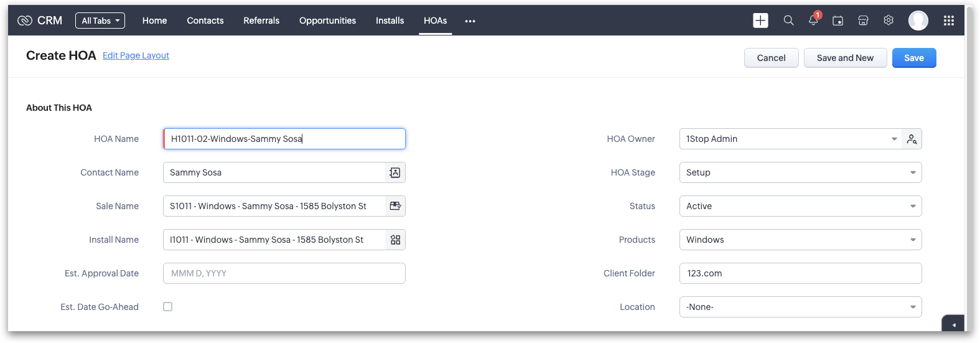Open the calendar icon in top bar
The height and width of the screenshot is (343, 980).
pos(838,21)
